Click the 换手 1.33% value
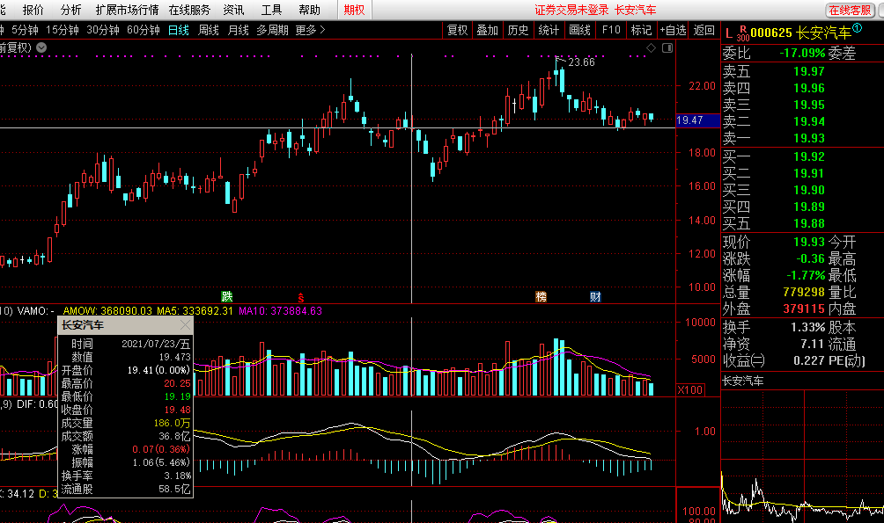Viewport: 884px width, 523px height. click(808, 327)
